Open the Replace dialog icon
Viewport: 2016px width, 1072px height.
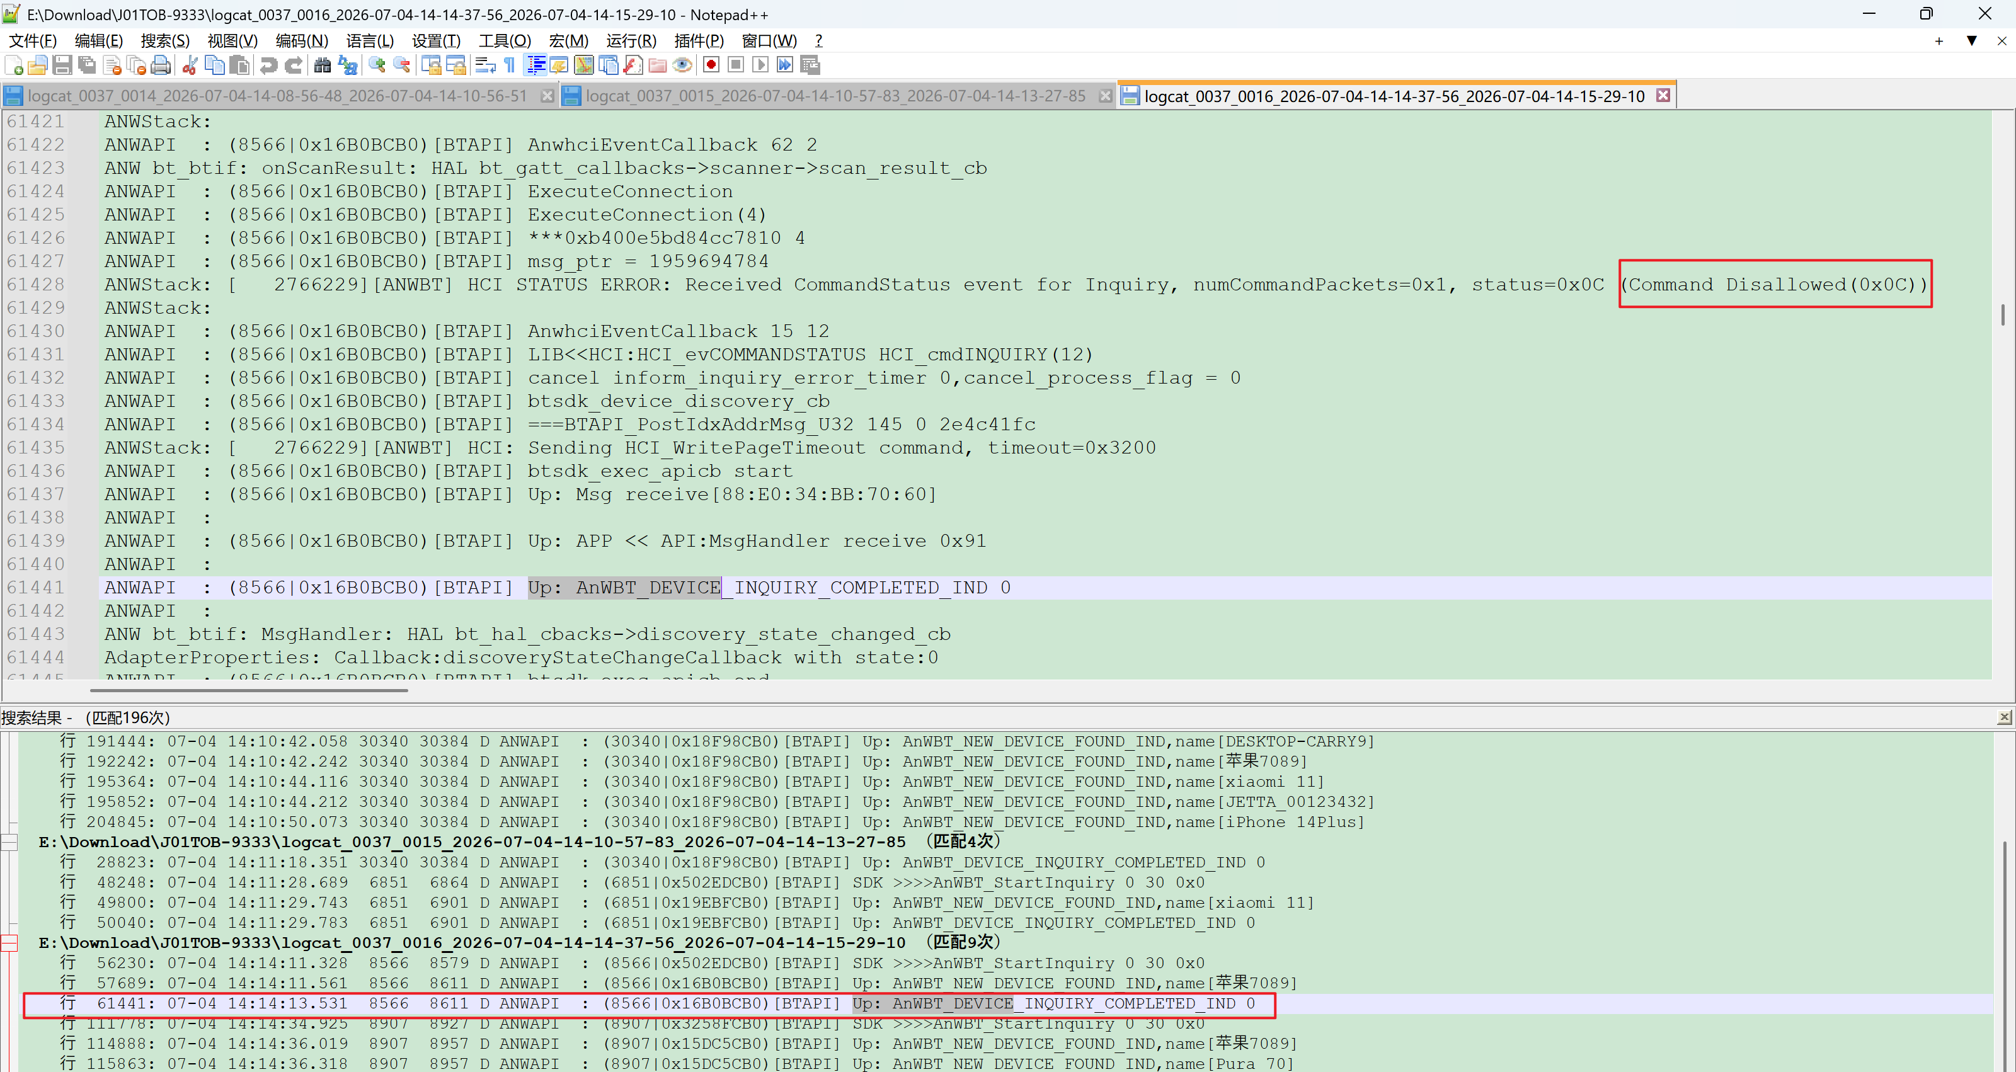point(348,65)
